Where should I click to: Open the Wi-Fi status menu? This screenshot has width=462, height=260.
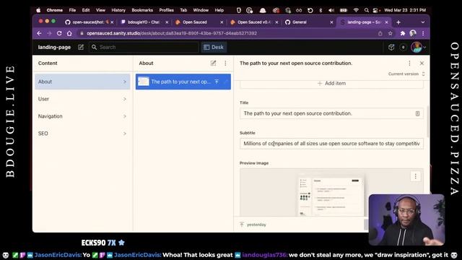[x=356, y=10]
